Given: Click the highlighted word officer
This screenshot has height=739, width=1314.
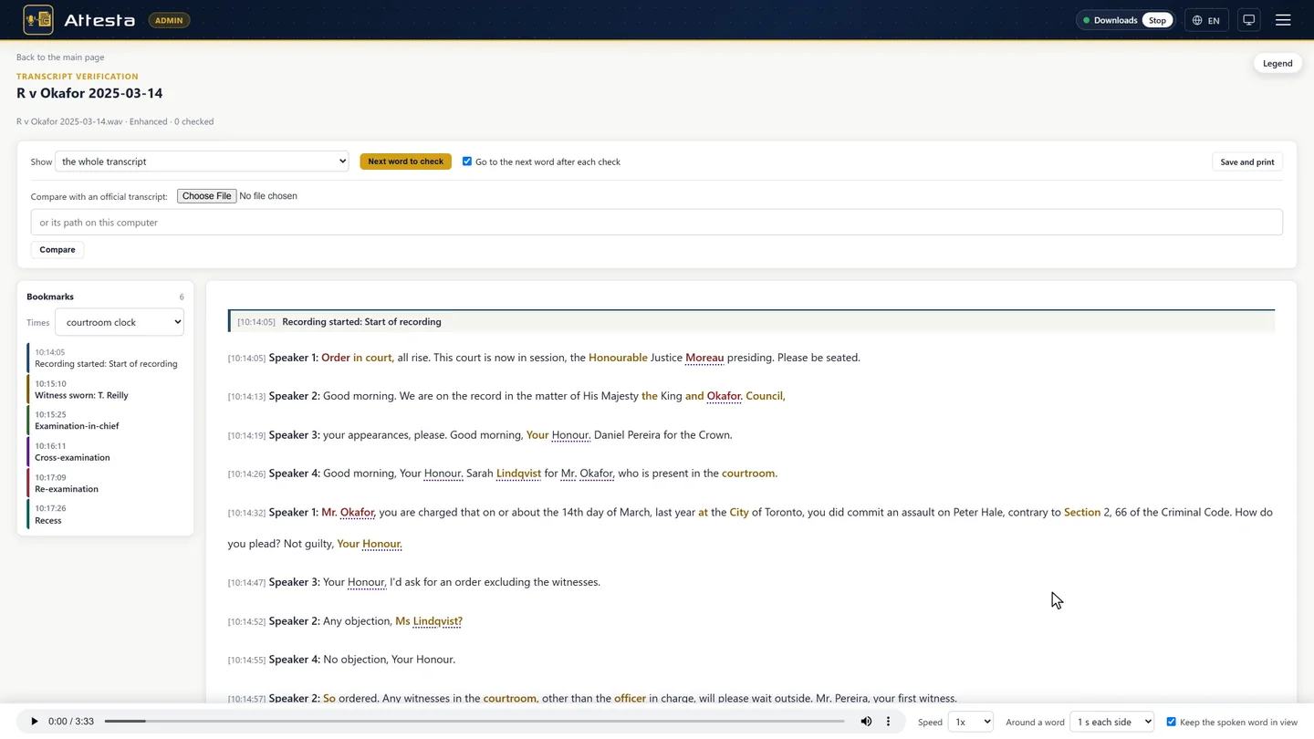Looking at the screenshot, I should click(631, 698).
